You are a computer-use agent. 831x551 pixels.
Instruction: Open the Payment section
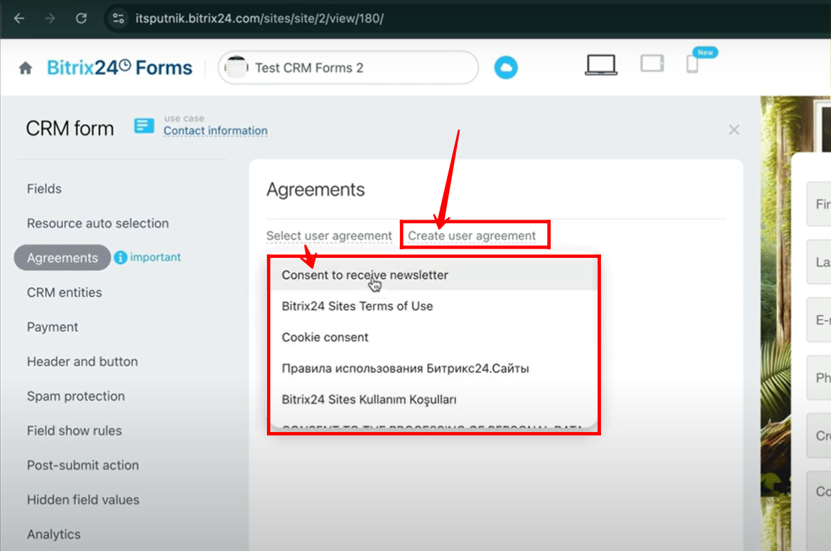tap(52, 327)
